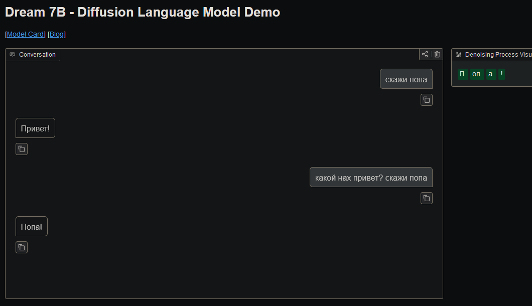
Task: Click the "а" denoising token
Action: (x=490, y=74)
